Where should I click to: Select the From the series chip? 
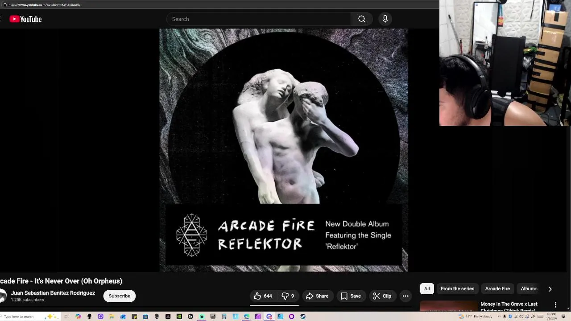[x=457, y=289]
